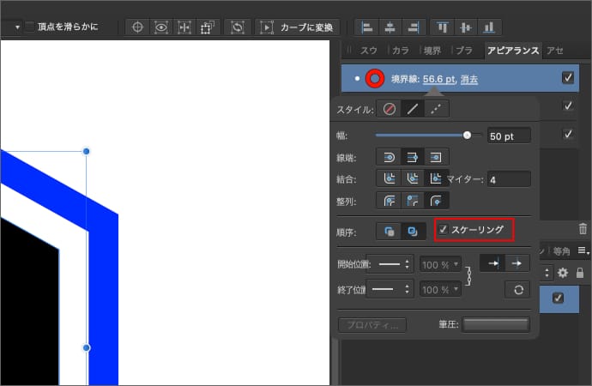Click the 幅 width slider handle
Screen dimensions: 592x386
click(x=468, y=135)
